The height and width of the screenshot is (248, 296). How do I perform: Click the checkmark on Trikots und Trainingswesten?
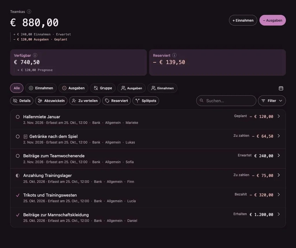point(18,195)
